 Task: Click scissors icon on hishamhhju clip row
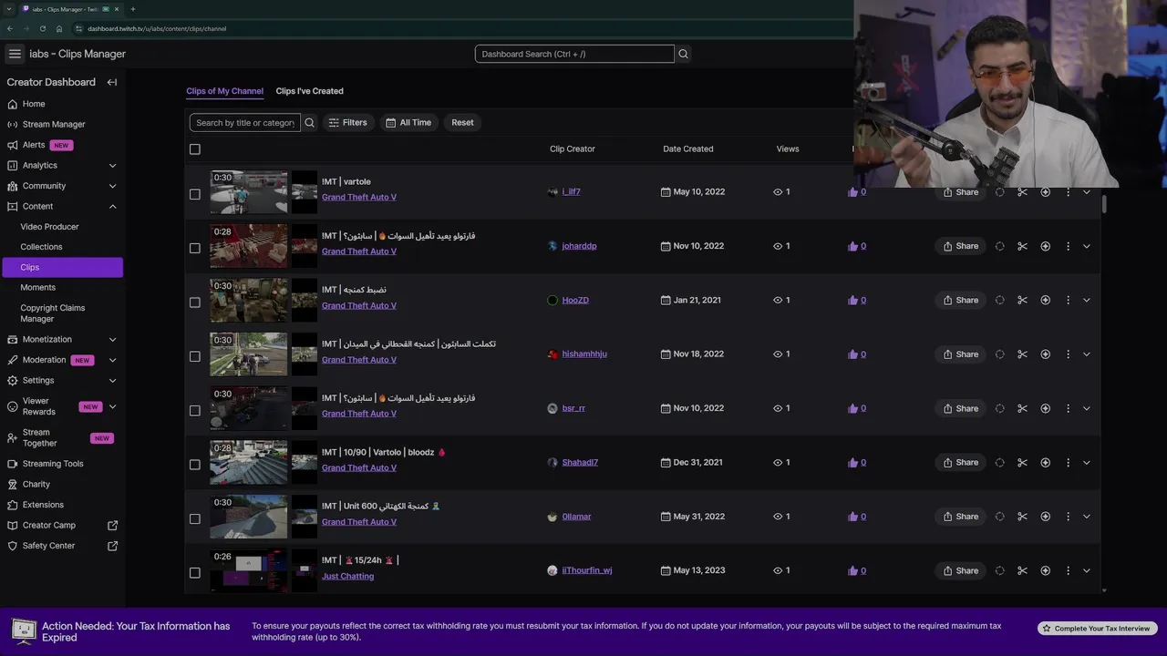click(1022, 354)
